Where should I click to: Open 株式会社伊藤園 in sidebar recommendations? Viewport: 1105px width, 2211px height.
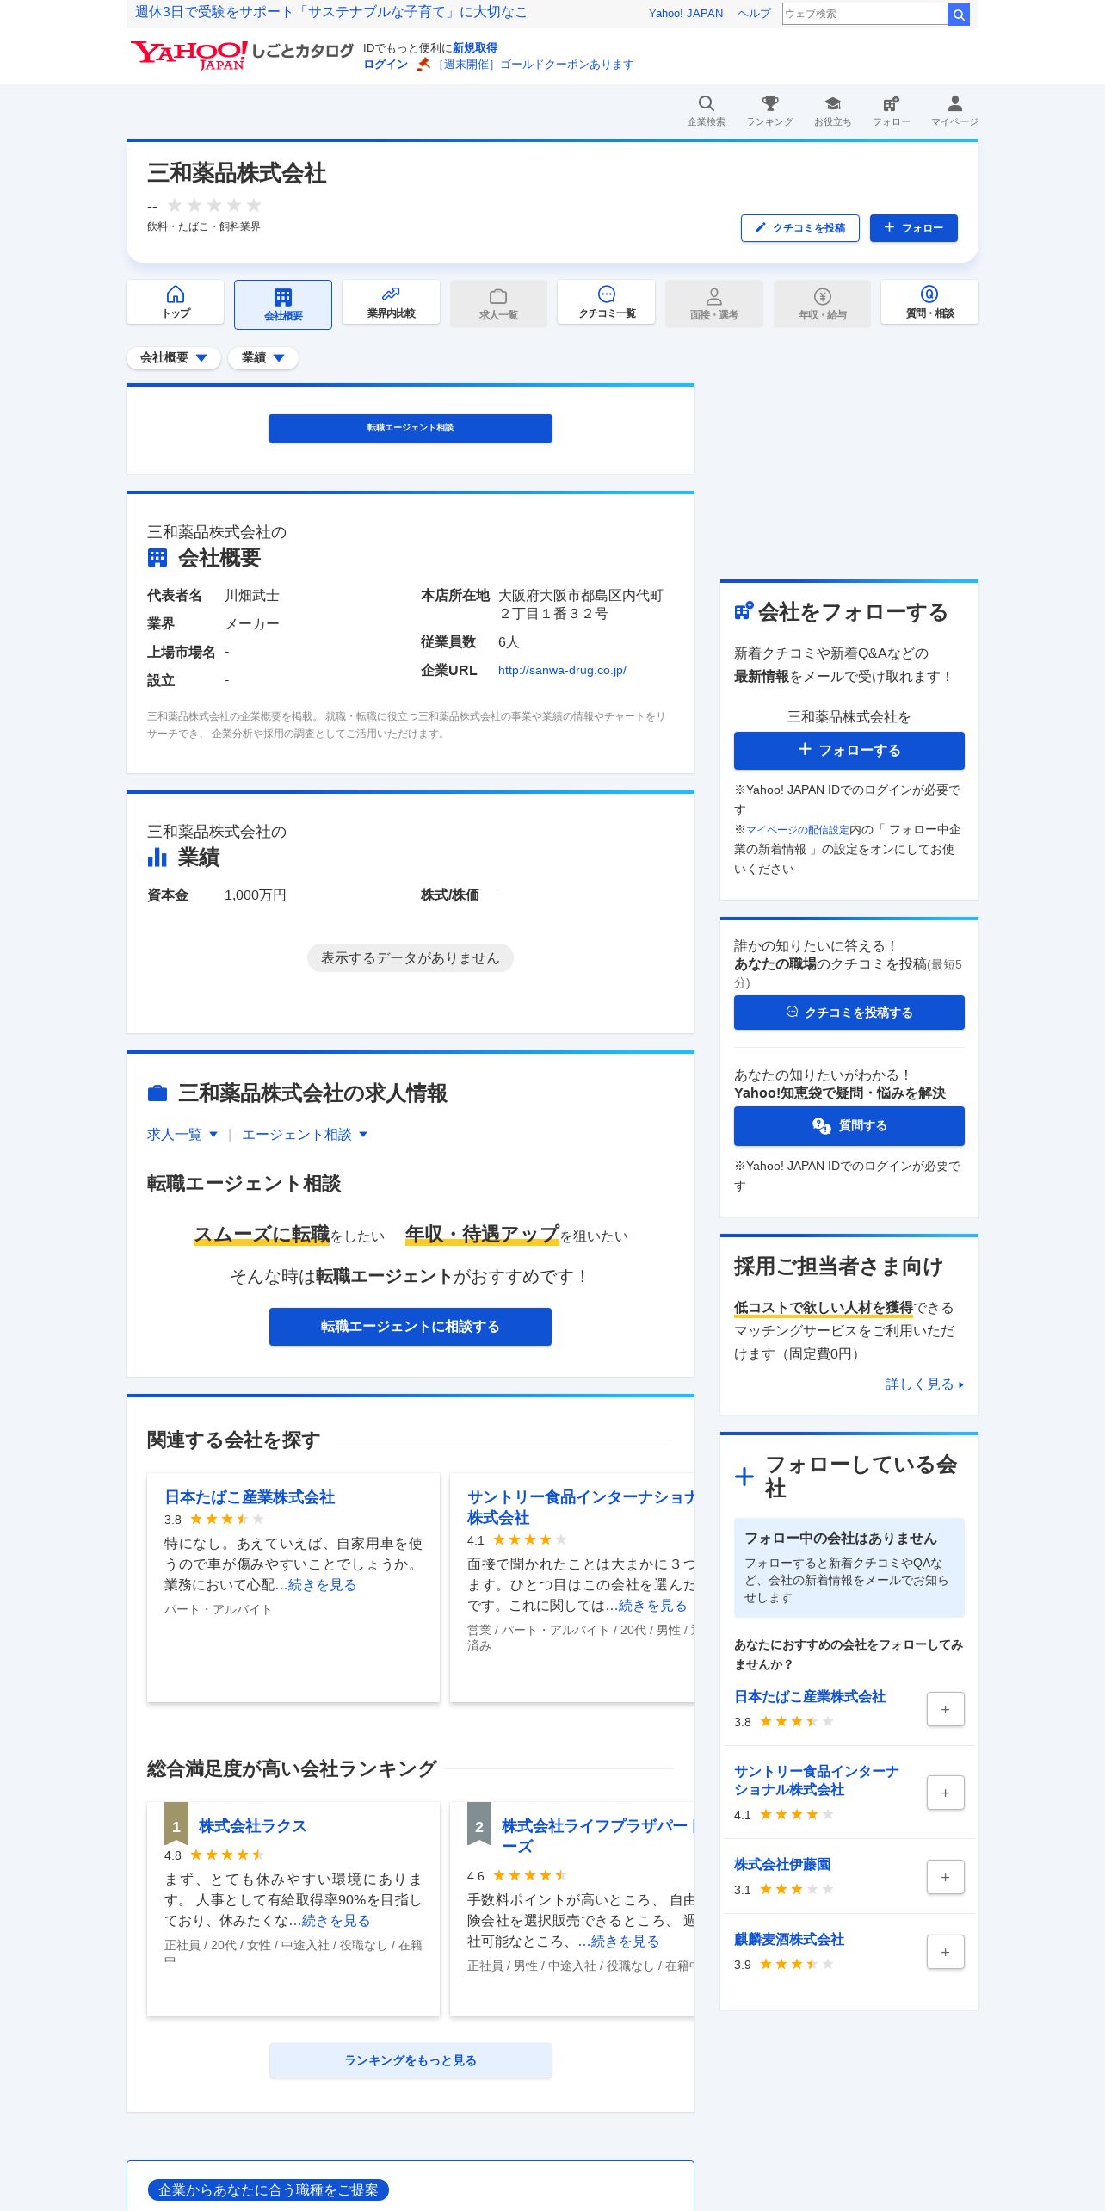coord(782,1864)
